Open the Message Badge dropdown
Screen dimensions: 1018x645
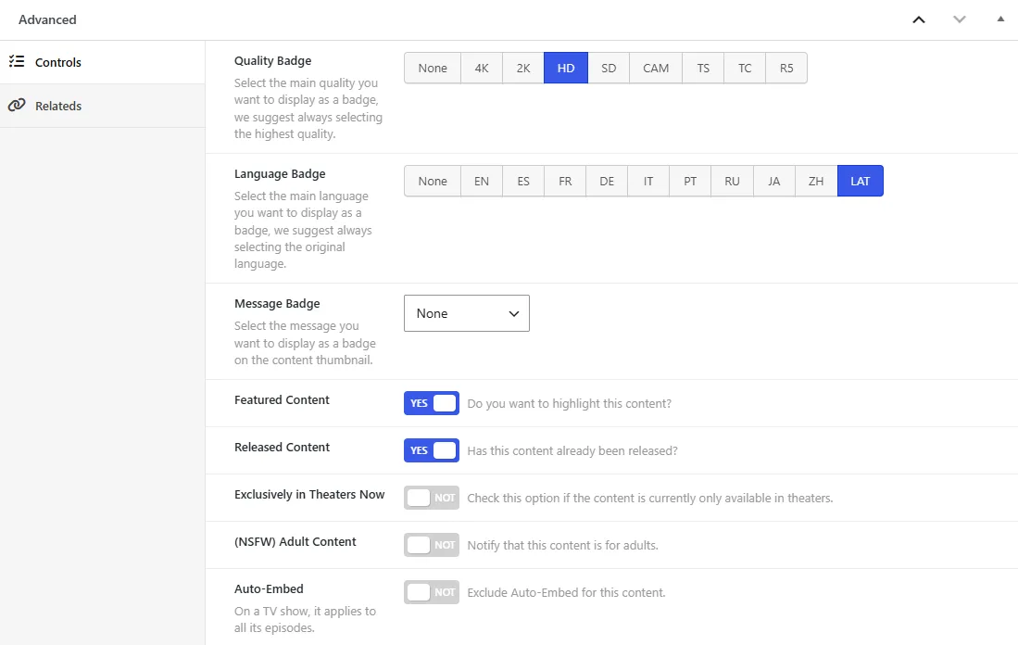pyautogui.click(x=467, y=313)
